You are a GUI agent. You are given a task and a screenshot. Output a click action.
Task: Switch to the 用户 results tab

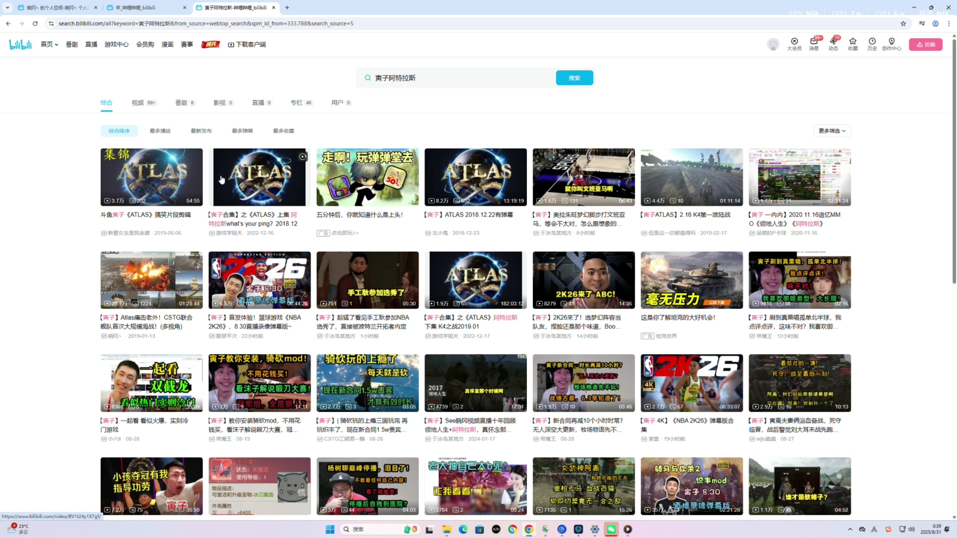click(x=341, y=103)
